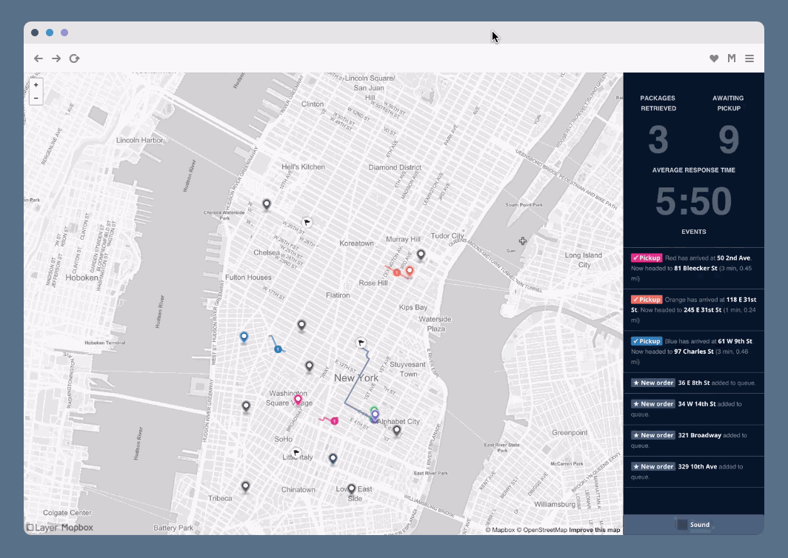The height and width of the screenshot is (558, 788).
Task: Click the Hell's Kitchen map label
Action: [303, 167]
